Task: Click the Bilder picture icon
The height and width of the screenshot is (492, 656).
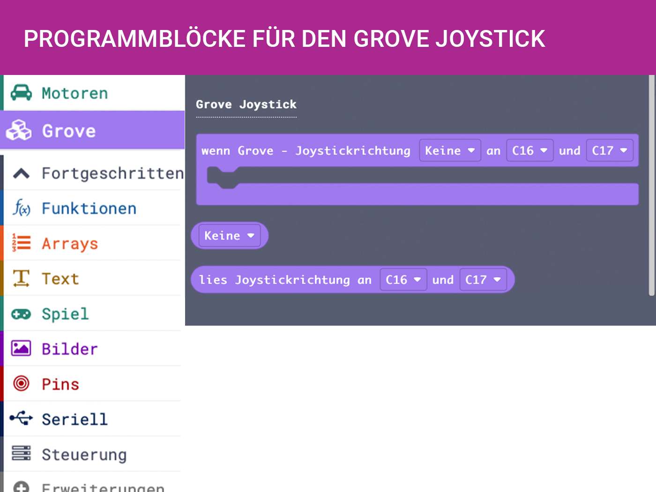Action: [21, 349]
